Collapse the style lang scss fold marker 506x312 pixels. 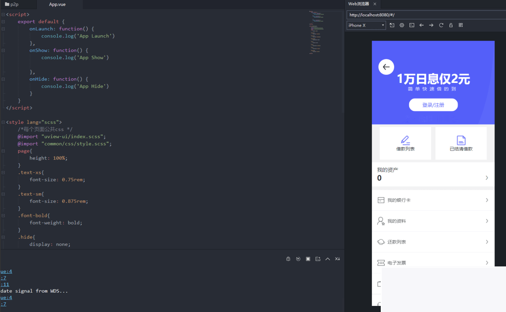tap(3, 122)
